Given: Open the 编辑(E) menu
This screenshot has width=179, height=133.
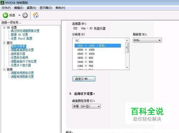Looking at the screenshot, I should [19, 8].
